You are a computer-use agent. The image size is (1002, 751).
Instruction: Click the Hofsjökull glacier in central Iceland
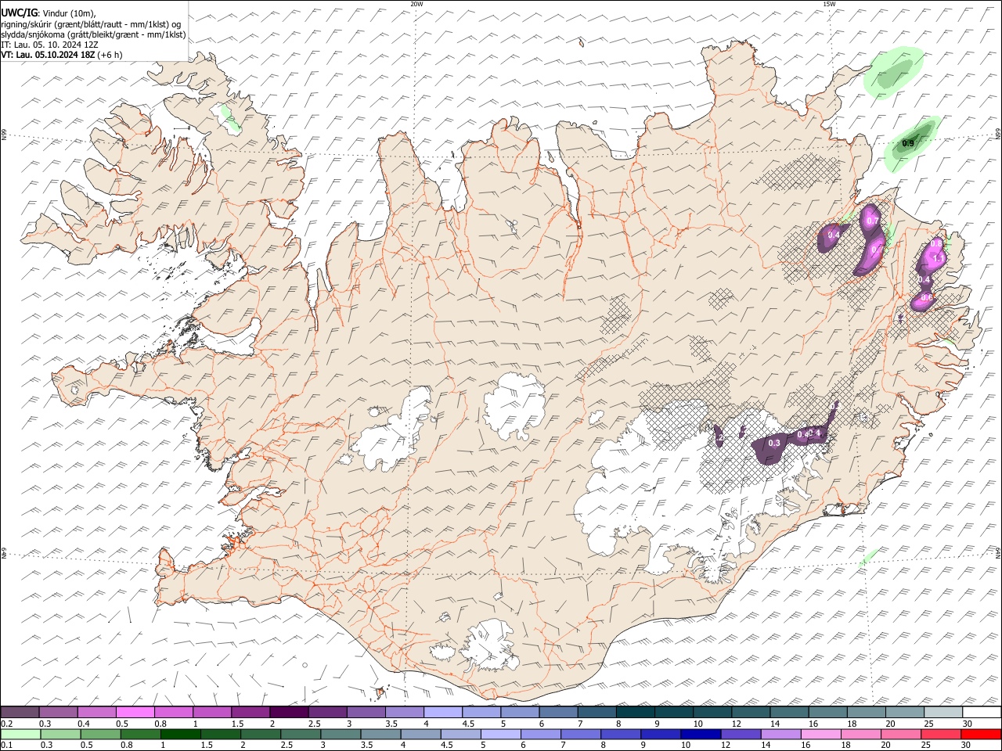click(x=515, y=407)
